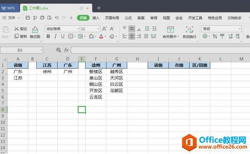Click the Undo arrow in quick toolbar
This screenshot has width=250, height=154.
[x=57, y=18]
